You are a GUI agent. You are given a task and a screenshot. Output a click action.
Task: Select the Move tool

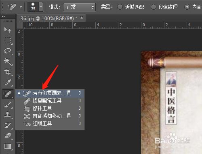[x=8, y=30]
